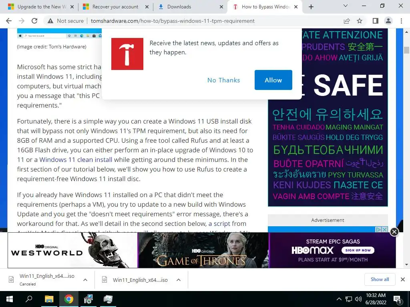Go forward in browser history
Viewport: 410px width, 307px height.
click(x=22, y=21)
